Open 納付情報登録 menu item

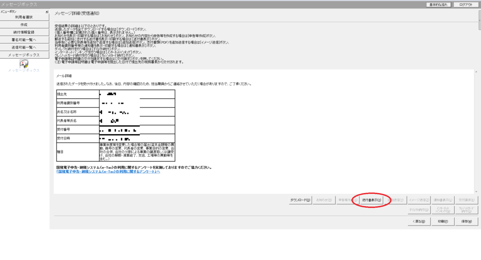[x=24, y=32]
